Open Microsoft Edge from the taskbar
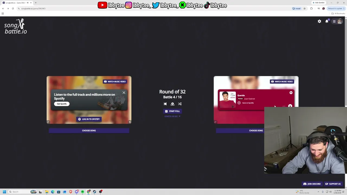The image size is (347, 195). [53, 192]
